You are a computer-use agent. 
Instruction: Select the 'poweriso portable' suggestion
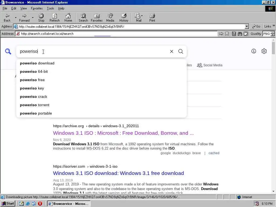101,113
